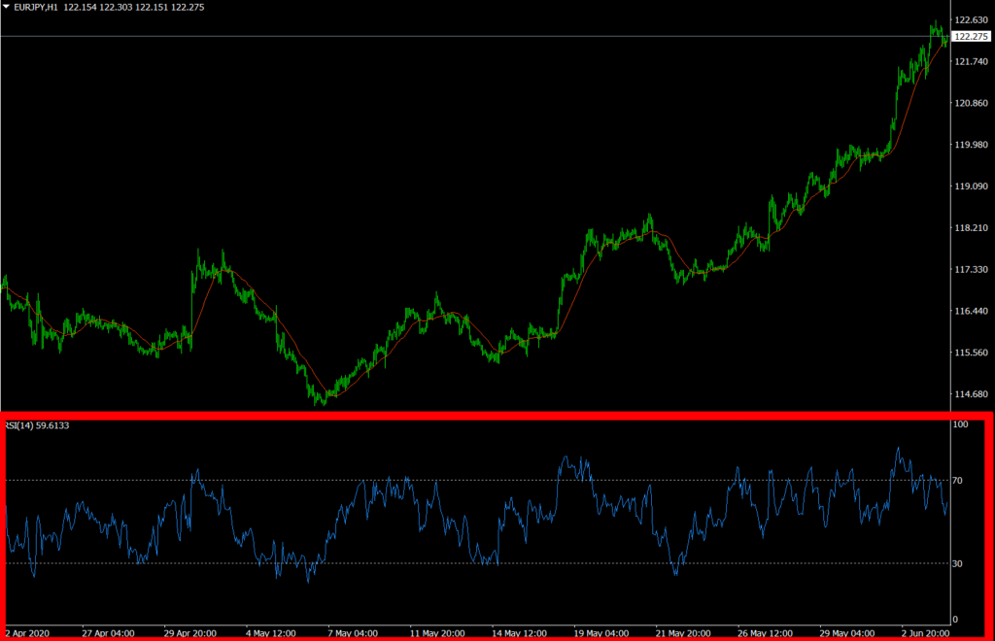Click the 118.210 price scale label
The height and width of the screenshot is (641, 995).
click(971, 228)
